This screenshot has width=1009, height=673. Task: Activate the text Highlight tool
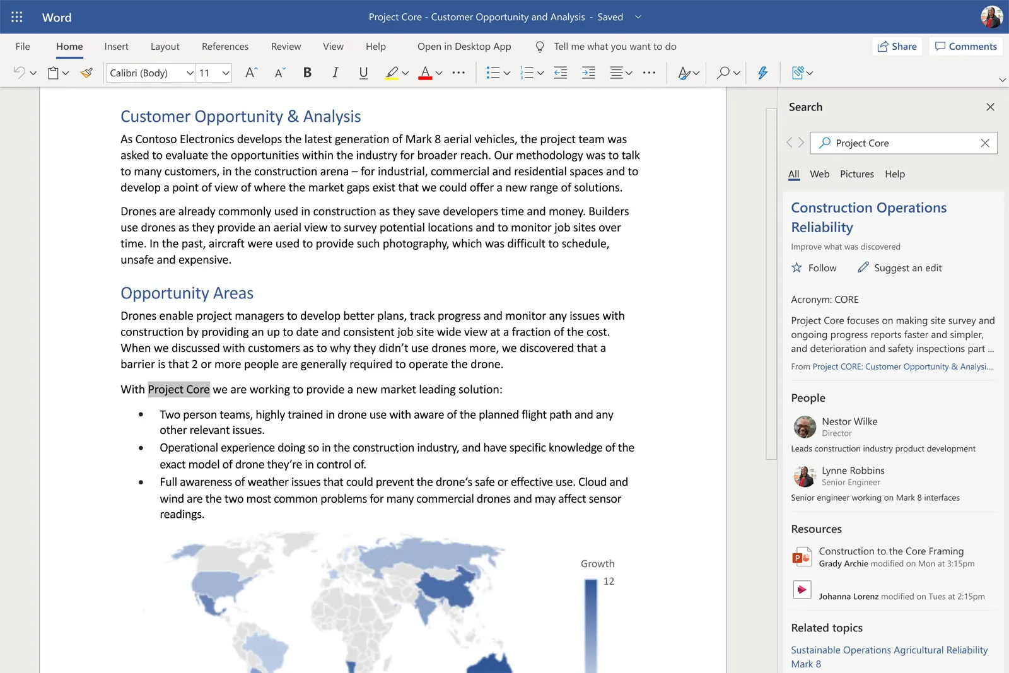[391, 73]
